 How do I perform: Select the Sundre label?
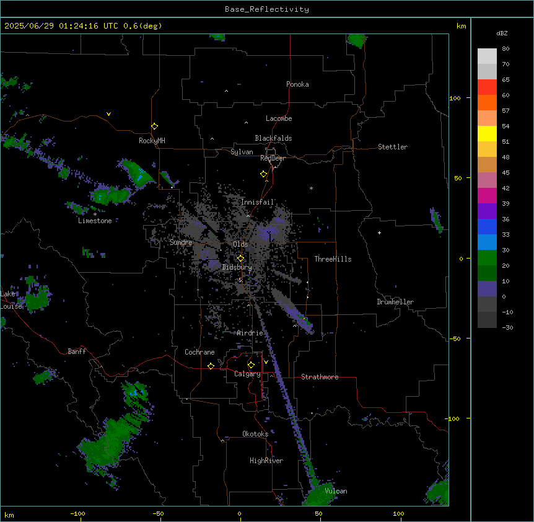[x=181, y=242]
